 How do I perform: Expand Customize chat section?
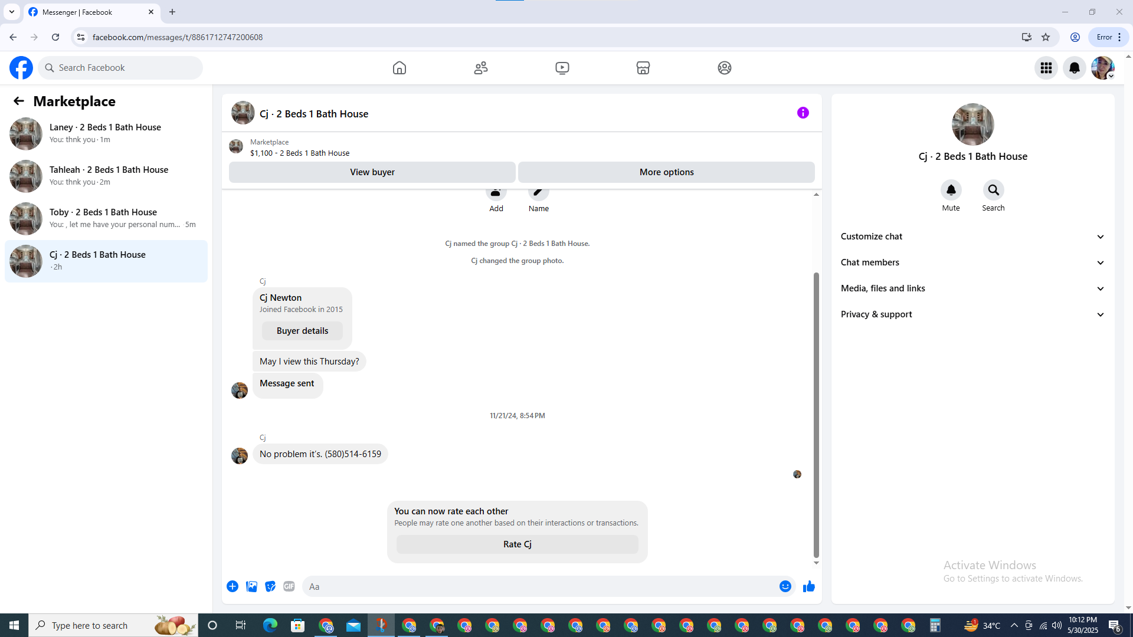pyautogui.click(x=972, y=237)
